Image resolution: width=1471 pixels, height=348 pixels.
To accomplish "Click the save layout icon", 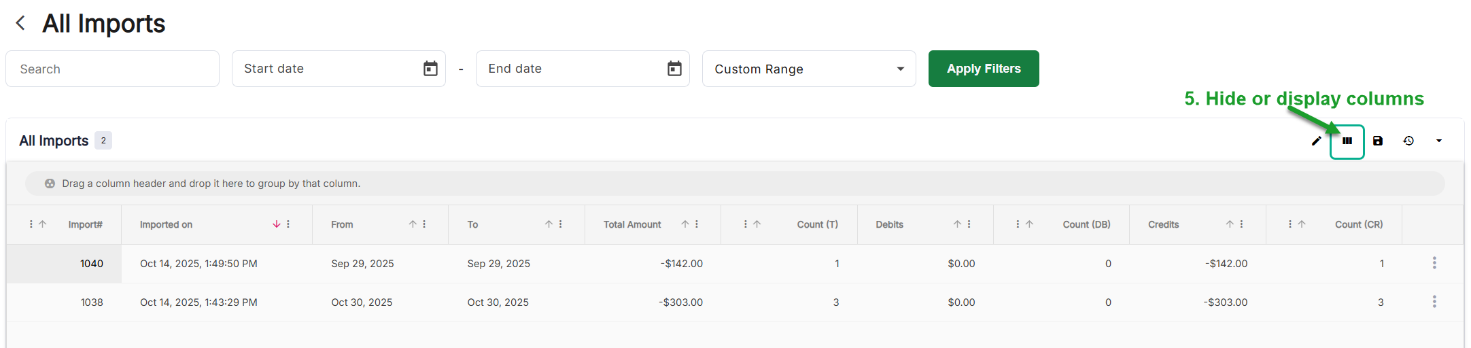I will click(x=1378, y=141).
